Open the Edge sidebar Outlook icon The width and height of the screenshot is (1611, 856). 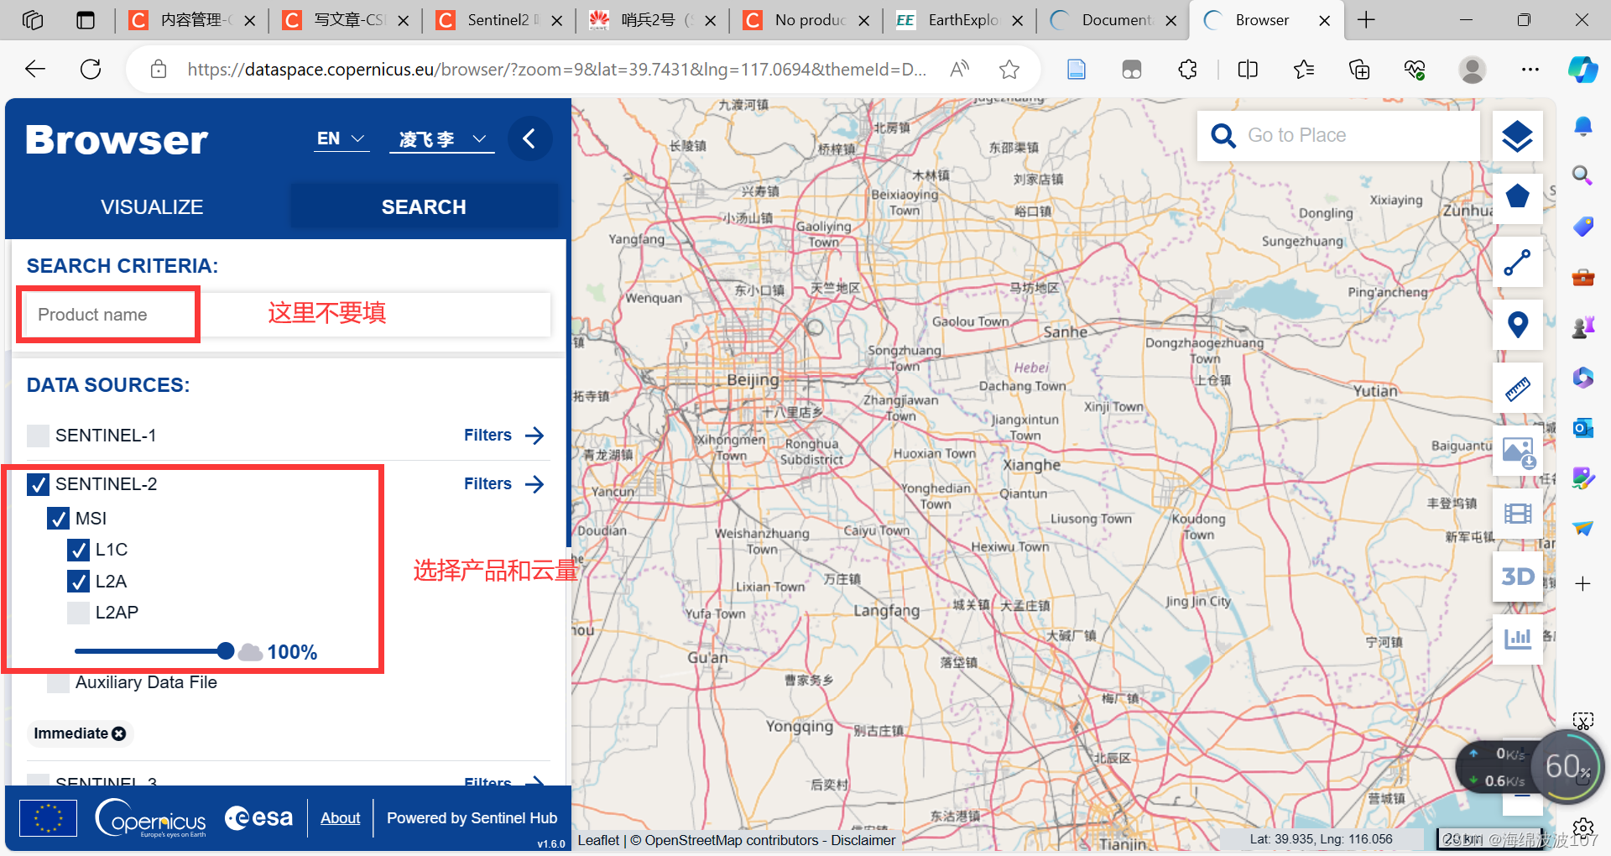click(x=1582, y=428)
